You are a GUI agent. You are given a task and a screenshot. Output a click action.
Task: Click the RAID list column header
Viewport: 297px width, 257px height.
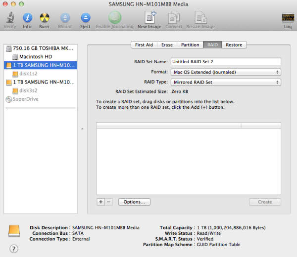tap(189, 126)
